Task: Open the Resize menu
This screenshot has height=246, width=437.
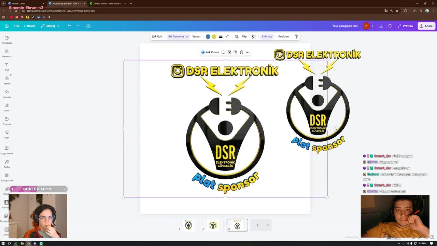Action: pos(29,26)
